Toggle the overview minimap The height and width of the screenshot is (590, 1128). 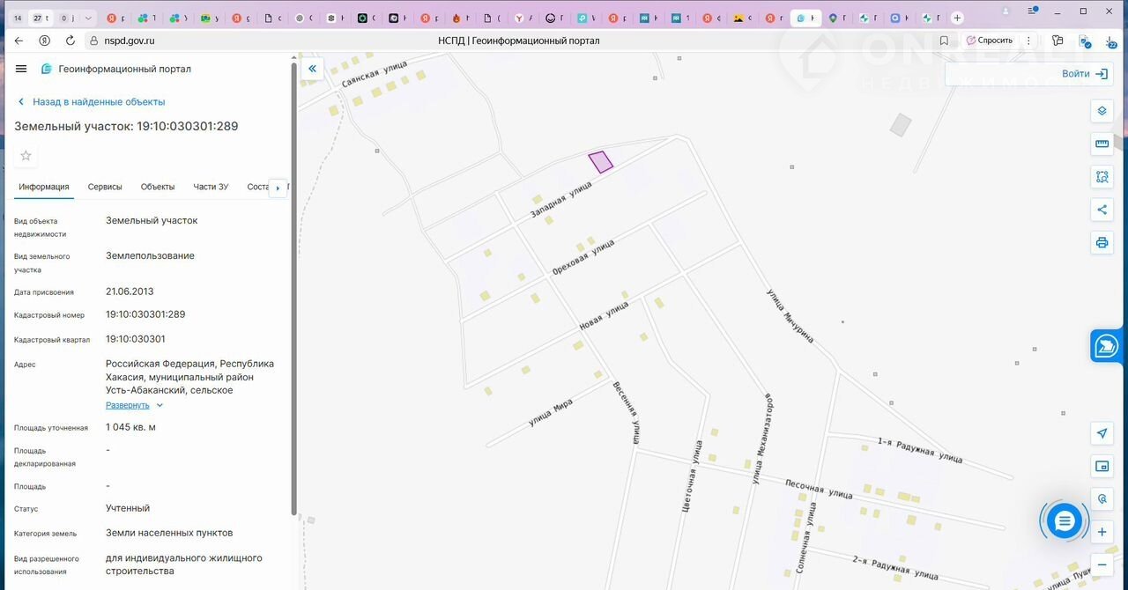coord(1102,466)
